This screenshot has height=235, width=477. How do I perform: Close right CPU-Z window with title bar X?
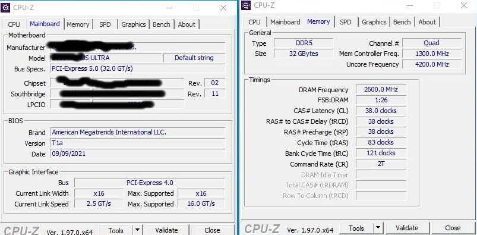(x=464, y=5)
